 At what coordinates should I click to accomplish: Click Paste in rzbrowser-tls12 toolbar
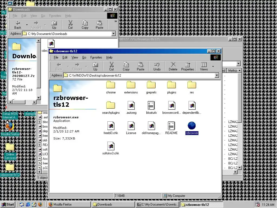pyautogui.click(x=141, y=67)
